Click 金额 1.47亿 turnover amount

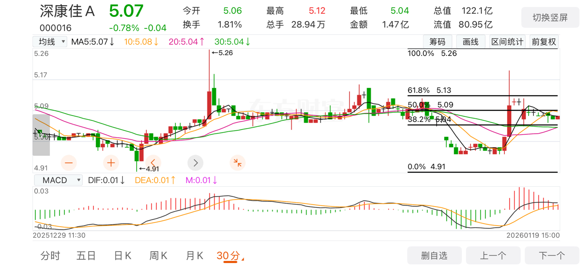coord(379,25)
